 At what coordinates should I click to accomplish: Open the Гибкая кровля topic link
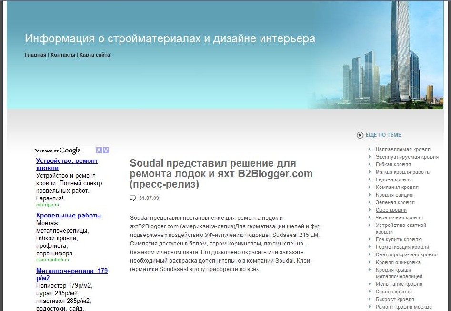tap(393, 164)
